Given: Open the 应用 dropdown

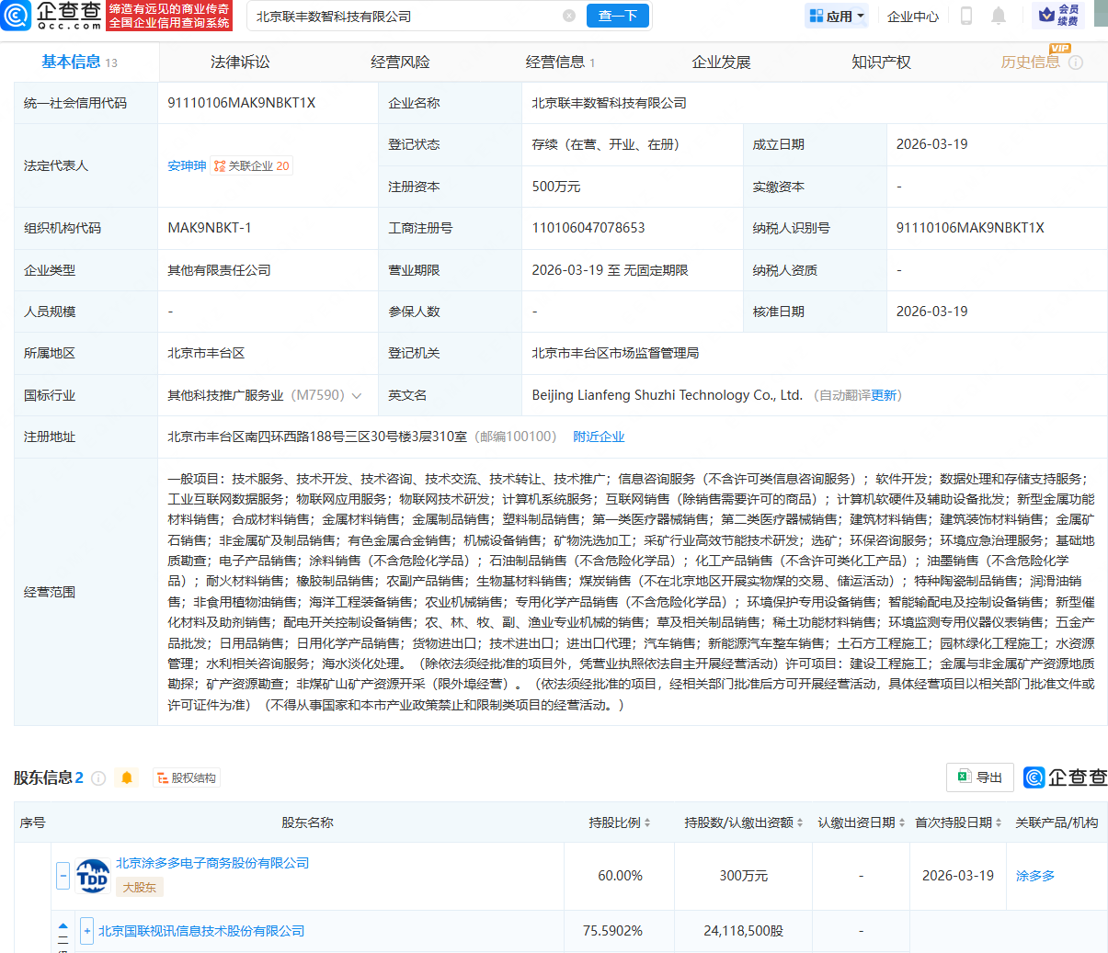Looking at the screenshot, I should coord(836,16).
